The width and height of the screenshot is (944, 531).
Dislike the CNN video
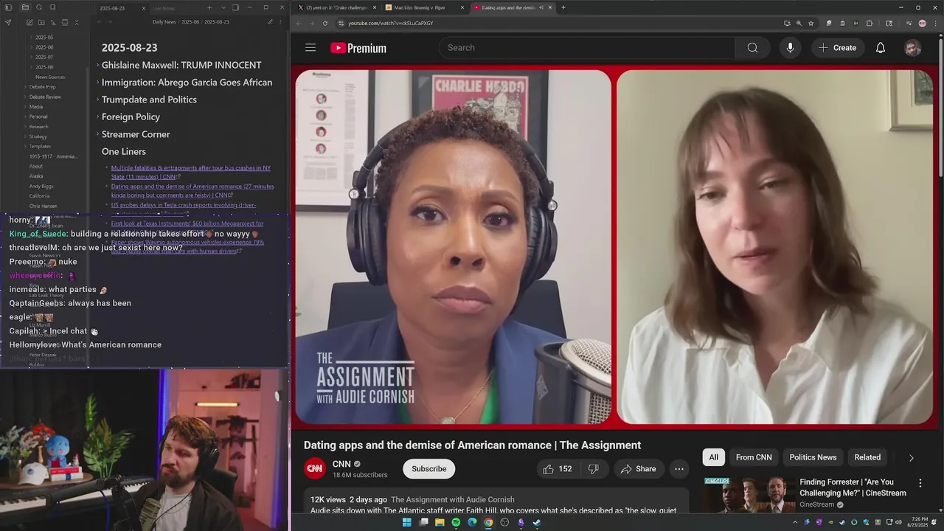pyautogui.click(x=594, y=469)
